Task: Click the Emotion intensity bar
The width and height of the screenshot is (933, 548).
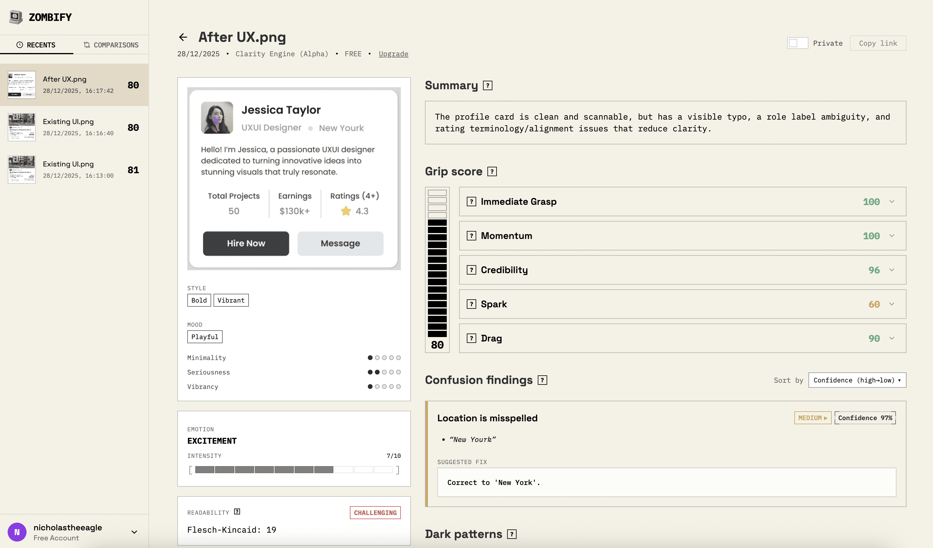Action: pyautogui.click(x=294, y=470)
